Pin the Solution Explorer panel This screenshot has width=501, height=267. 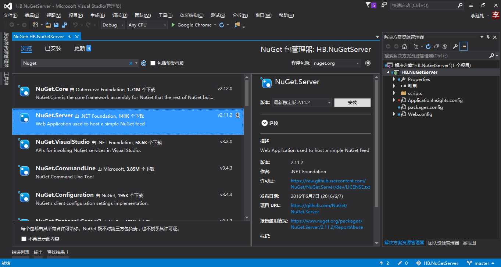point(489,37)
